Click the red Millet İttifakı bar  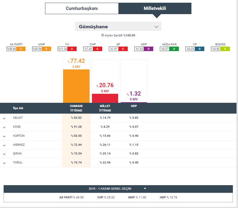click(x=105, y=98)
